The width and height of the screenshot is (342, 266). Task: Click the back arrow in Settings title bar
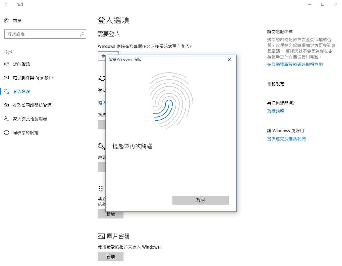pyautogui.click(x=6, y=4)
